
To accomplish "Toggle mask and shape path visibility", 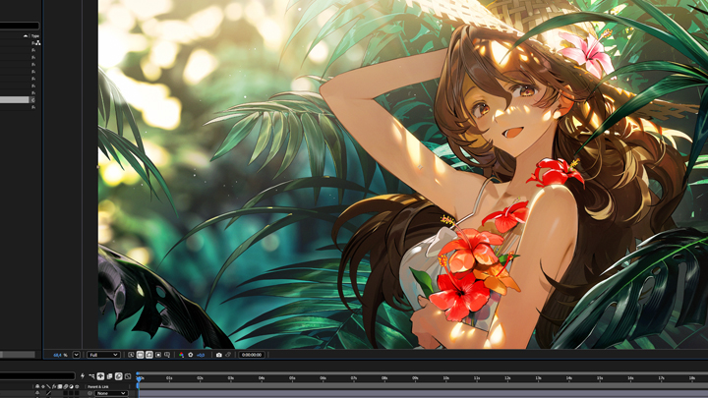I will tap(149, 355).
